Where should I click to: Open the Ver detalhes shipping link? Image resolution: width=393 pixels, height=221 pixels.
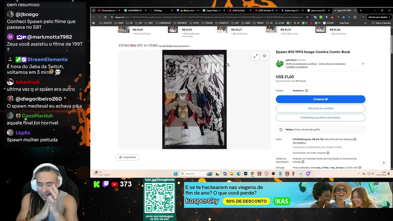pos(299,143)
